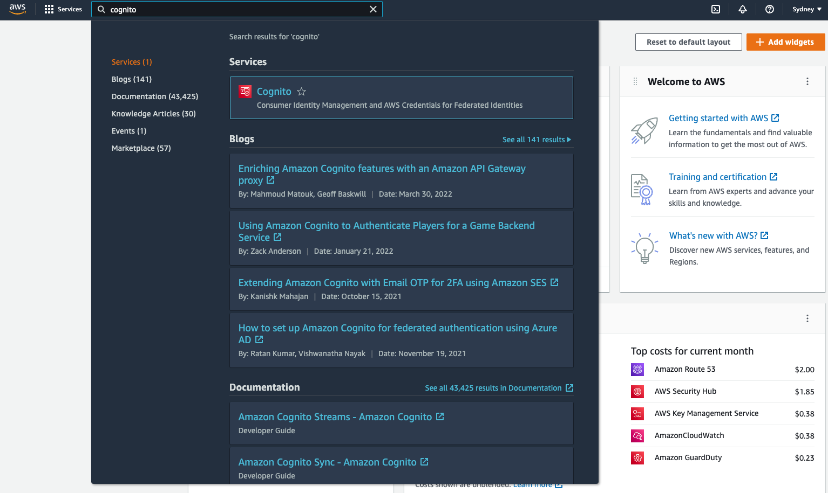Click the AmazonCloudWatch icon

(637, 436)
